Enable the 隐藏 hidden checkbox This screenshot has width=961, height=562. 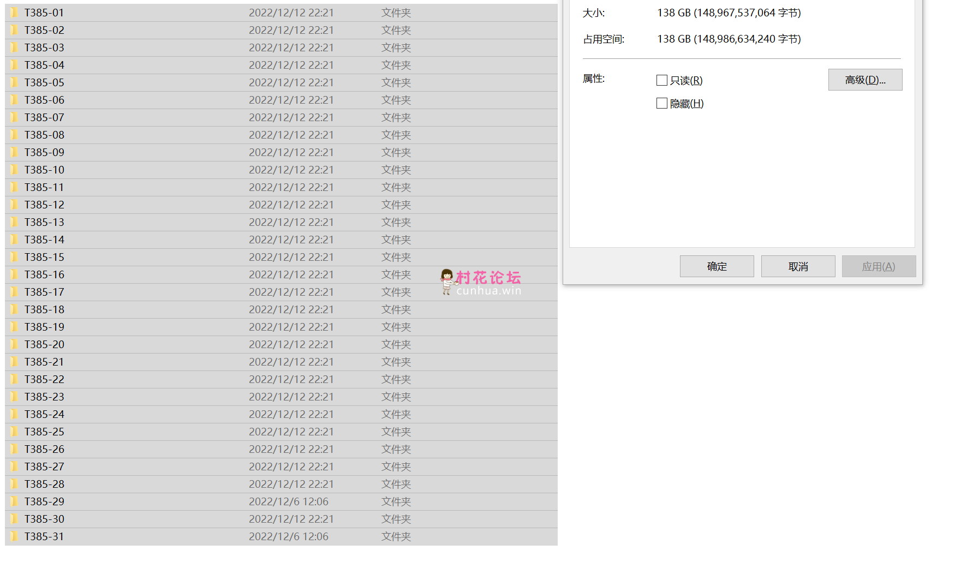click(661, 103)
